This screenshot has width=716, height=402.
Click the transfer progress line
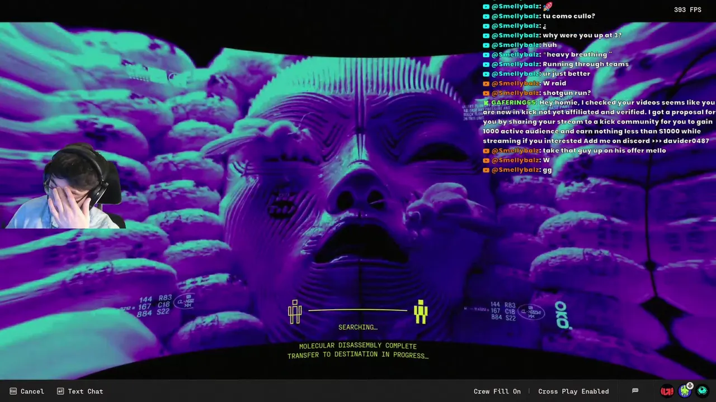click(x=357, y=310)
